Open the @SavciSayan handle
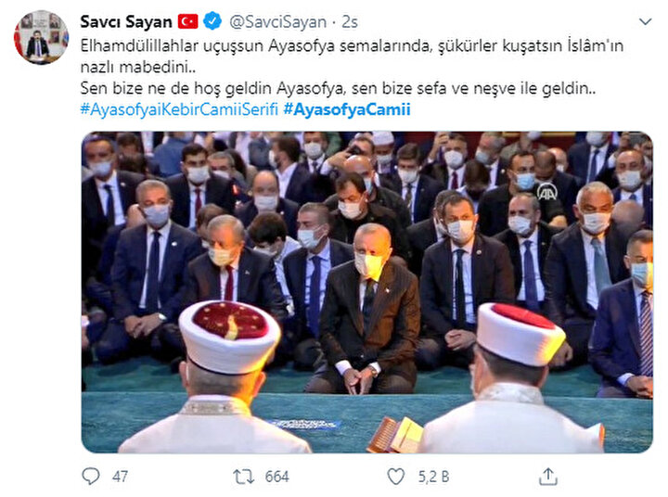 (277, 22)
